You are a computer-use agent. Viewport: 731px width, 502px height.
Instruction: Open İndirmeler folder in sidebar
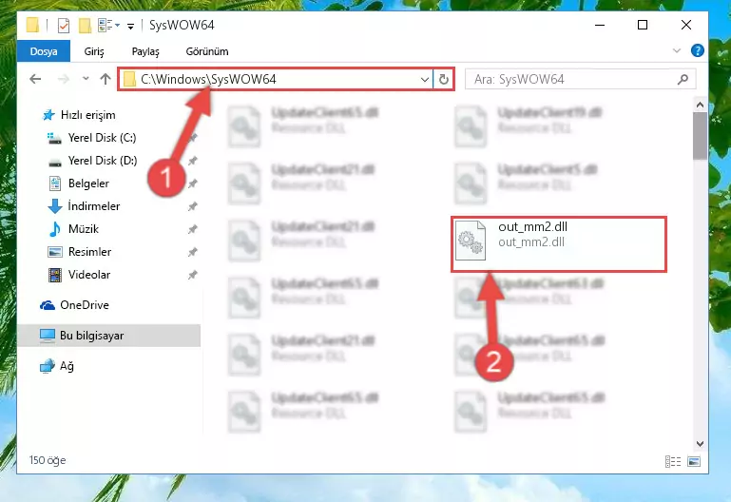[x=94, y=206]
